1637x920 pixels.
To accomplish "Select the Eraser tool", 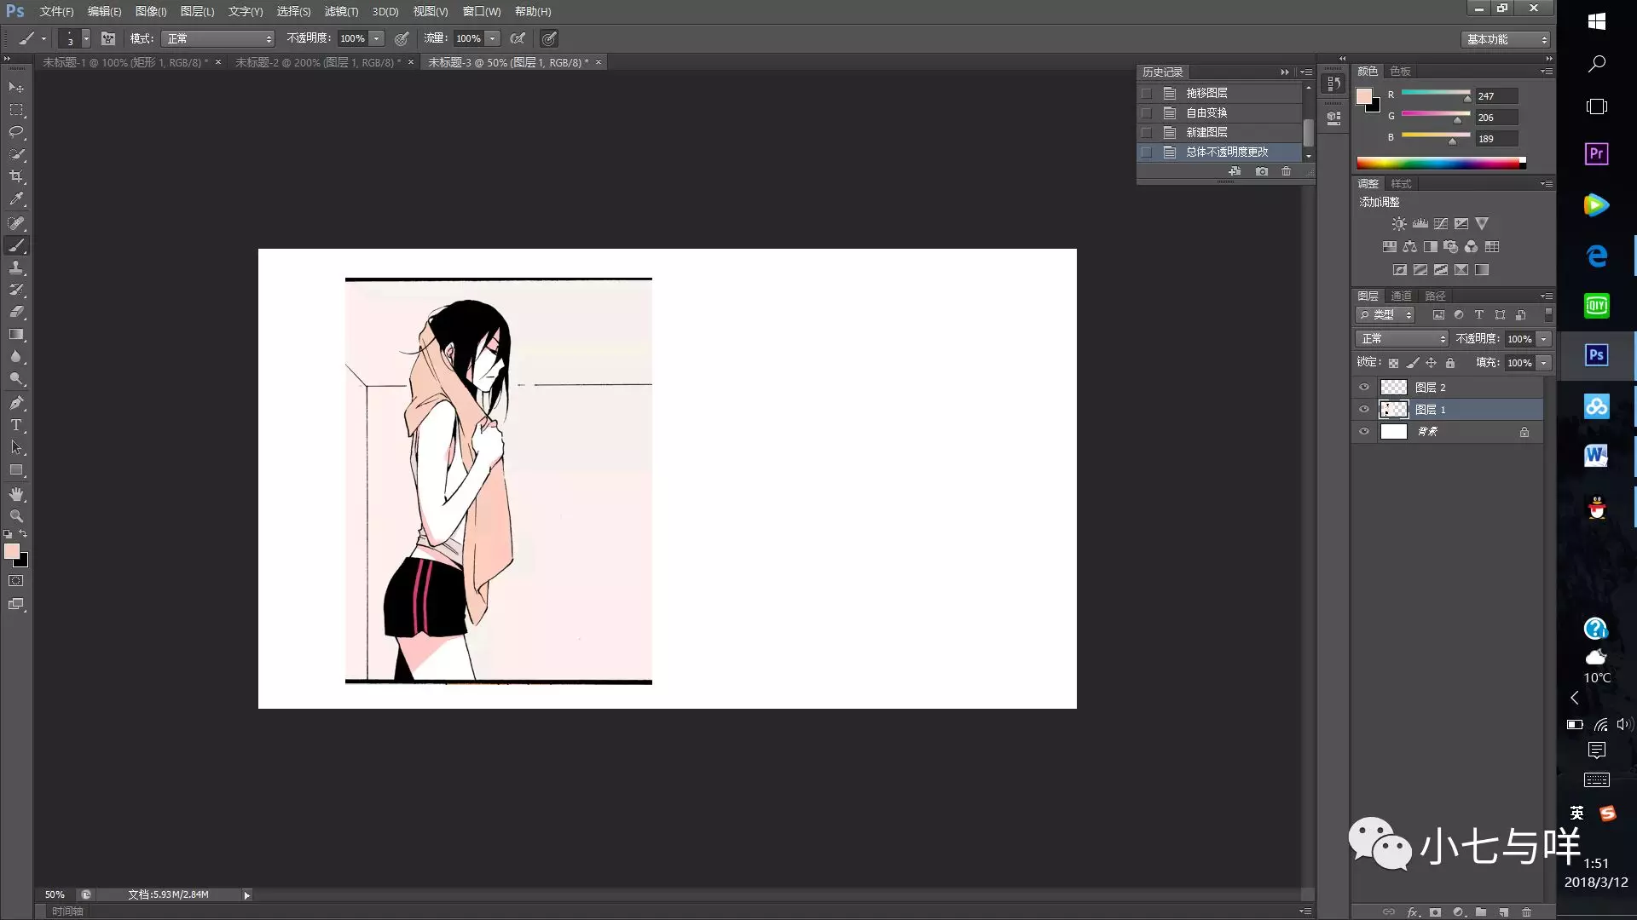I will (16, 312).
